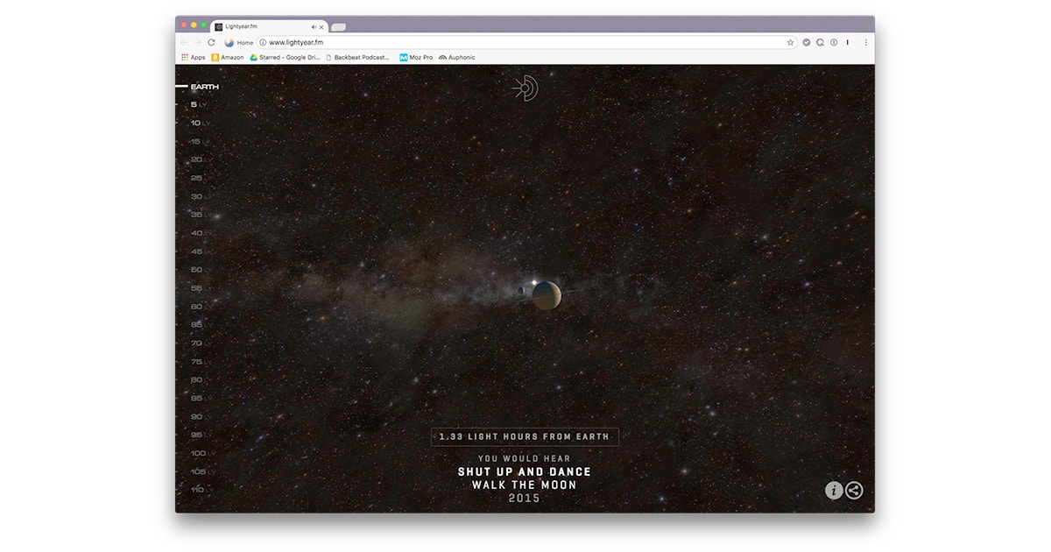Open the Auphonic bookmark
Viewport: 1051px width, 552px height.
pos(457,57)
